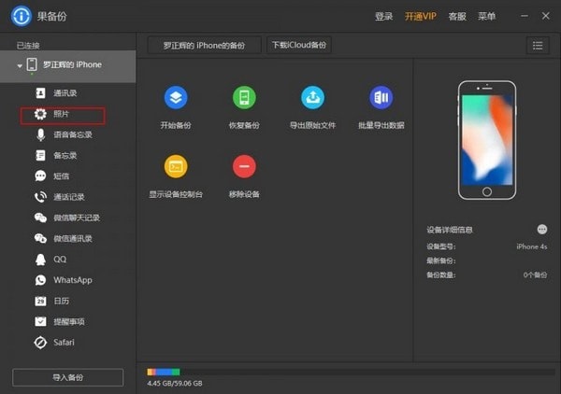Viewport: 561px width, 394px height.
Task: Click the 开始备份 start backup icon
Action: pos(175,97)
